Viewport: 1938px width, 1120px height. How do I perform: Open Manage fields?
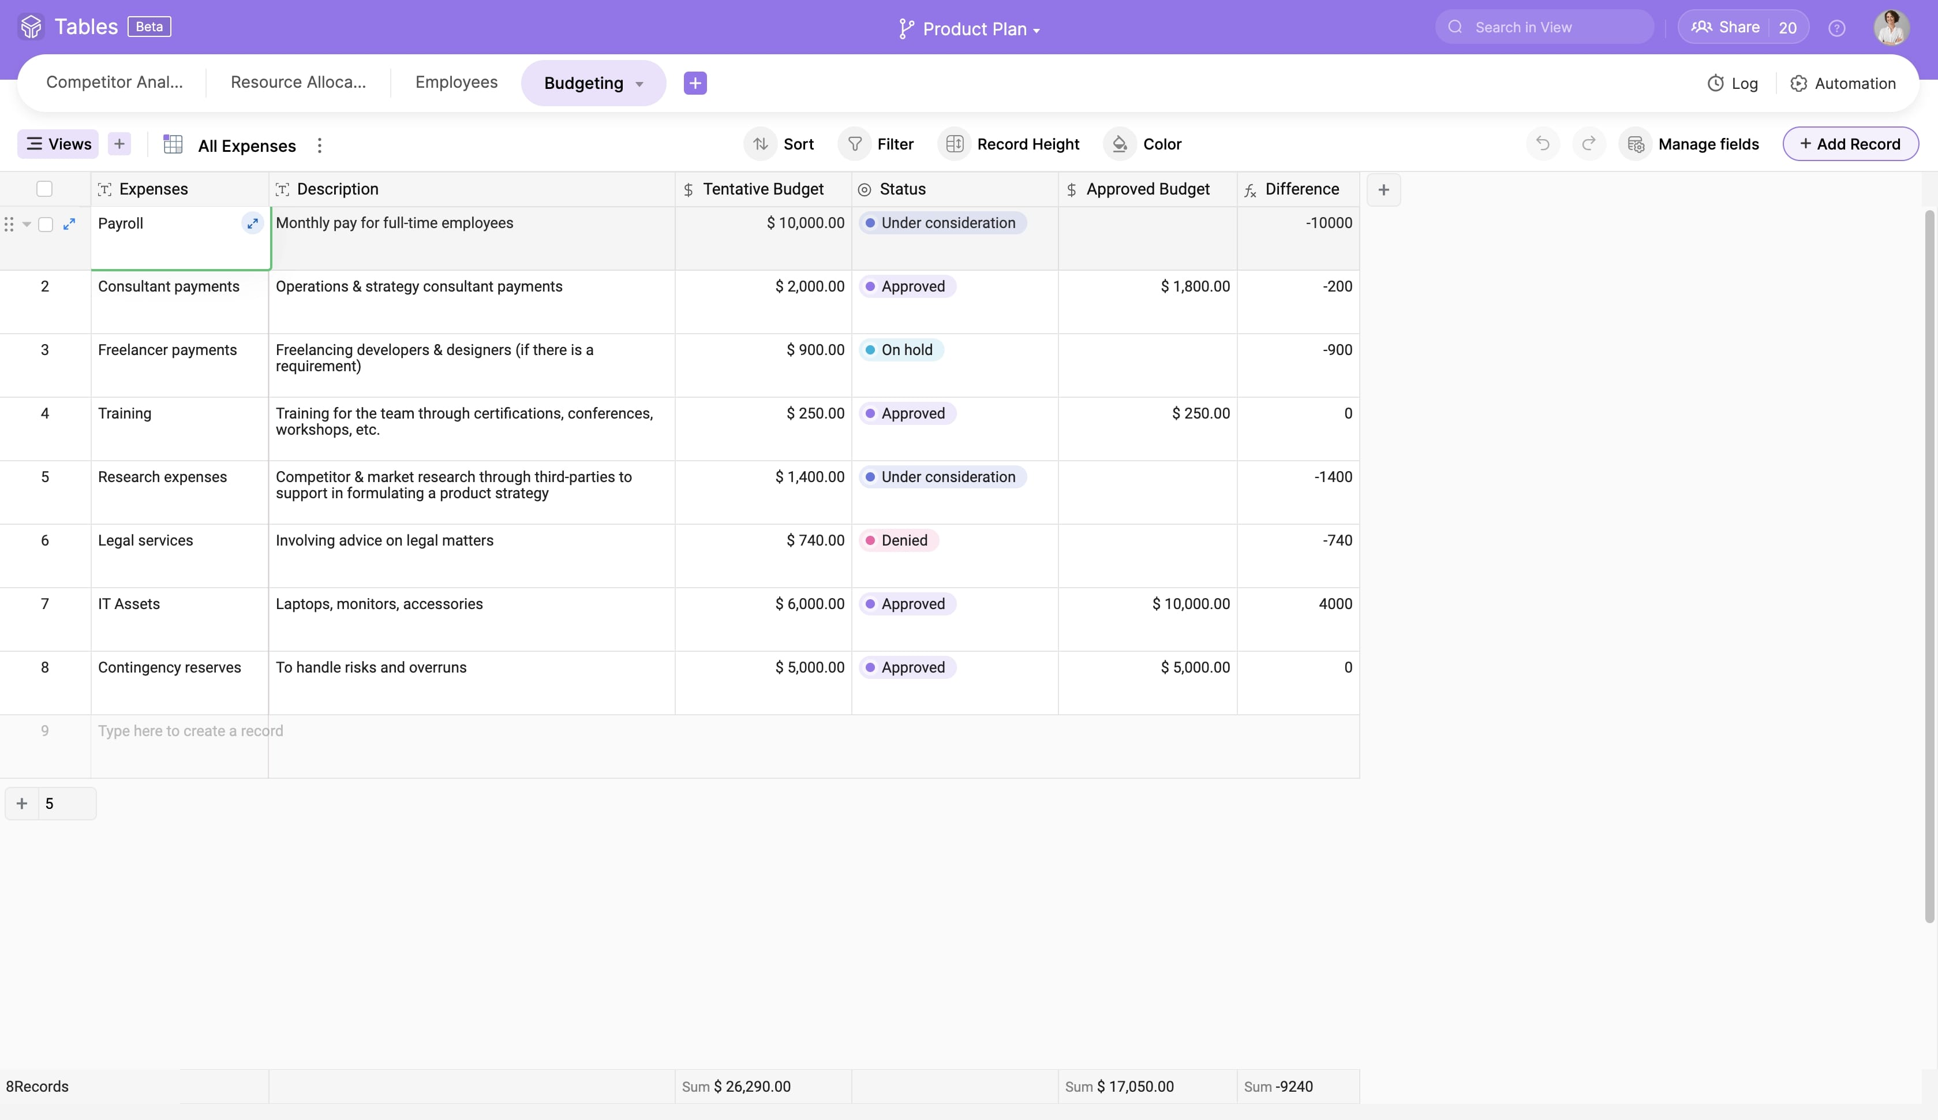(1693, 144)
